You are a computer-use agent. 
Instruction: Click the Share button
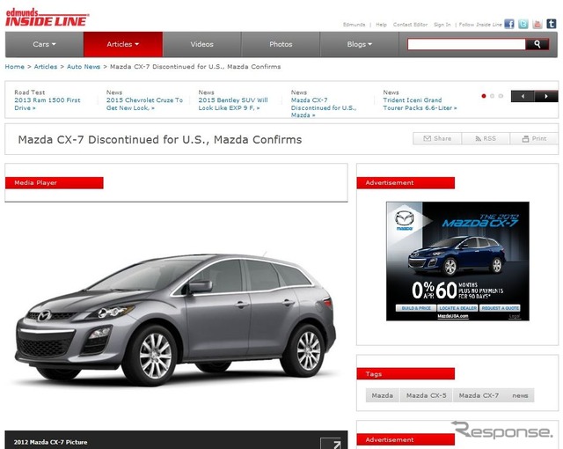coord(437,138)
